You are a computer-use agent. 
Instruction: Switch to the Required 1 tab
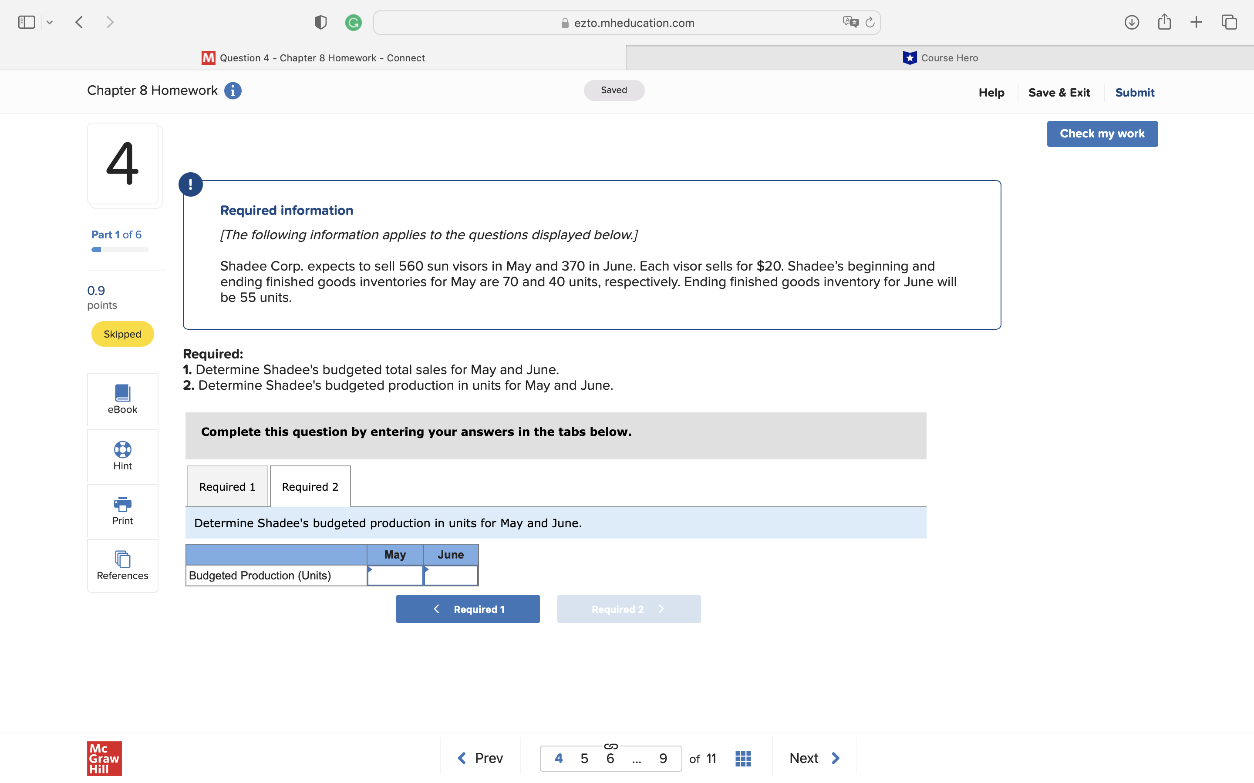click(x=227, y=487)
